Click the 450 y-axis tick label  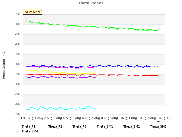click(x=17, y=94)
